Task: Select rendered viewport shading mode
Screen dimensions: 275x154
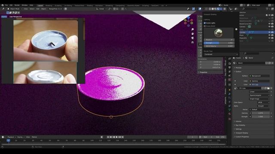Action: coord(218,9)
